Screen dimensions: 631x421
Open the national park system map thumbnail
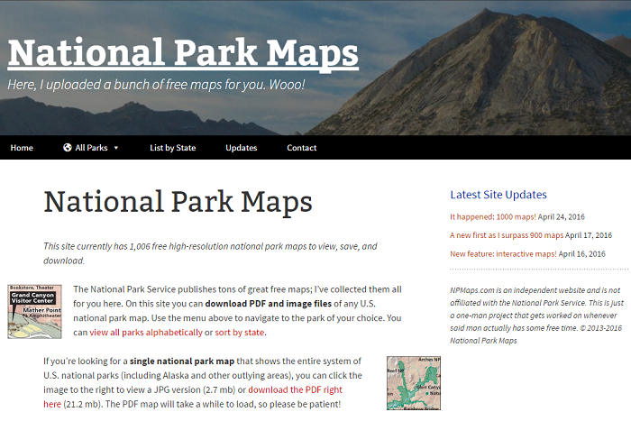pyautogui.click(x=414, y=383)
